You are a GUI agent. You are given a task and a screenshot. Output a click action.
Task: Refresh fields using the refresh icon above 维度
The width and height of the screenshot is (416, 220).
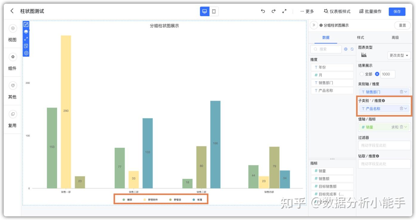[352, 49]
